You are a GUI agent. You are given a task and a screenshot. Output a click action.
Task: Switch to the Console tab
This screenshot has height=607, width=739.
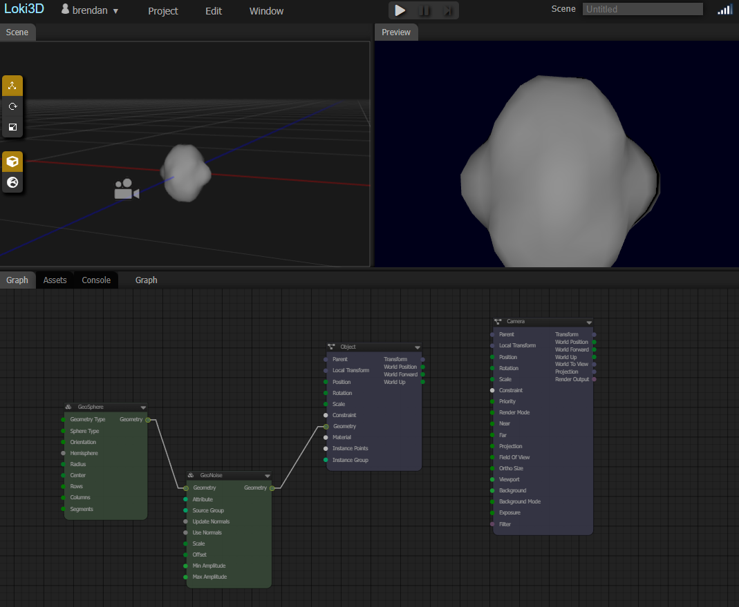pos(95,280)
